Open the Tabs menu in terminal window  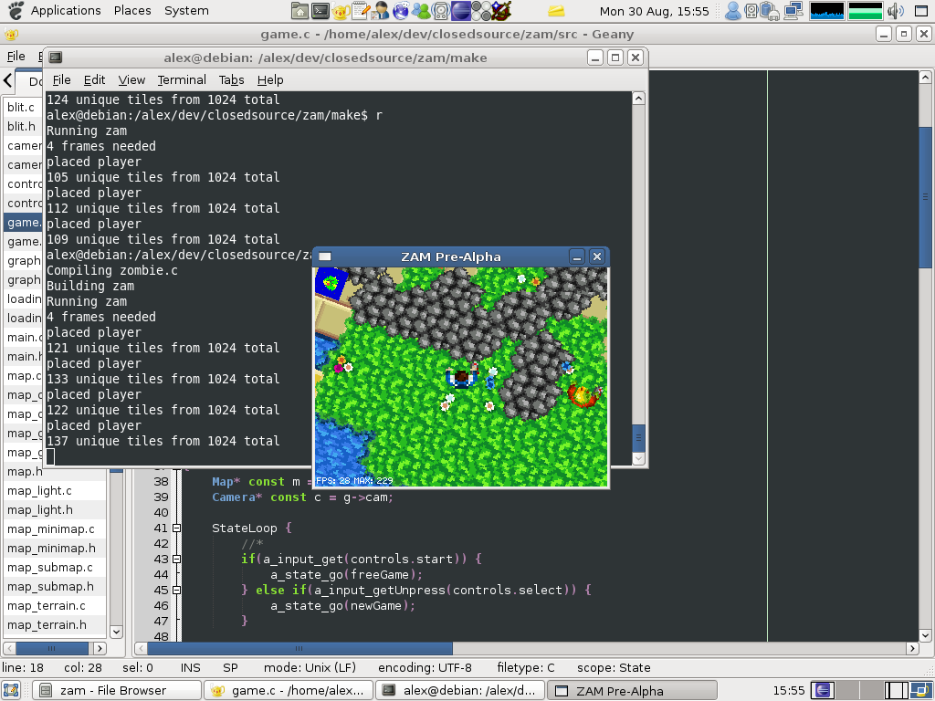(231, 80)
